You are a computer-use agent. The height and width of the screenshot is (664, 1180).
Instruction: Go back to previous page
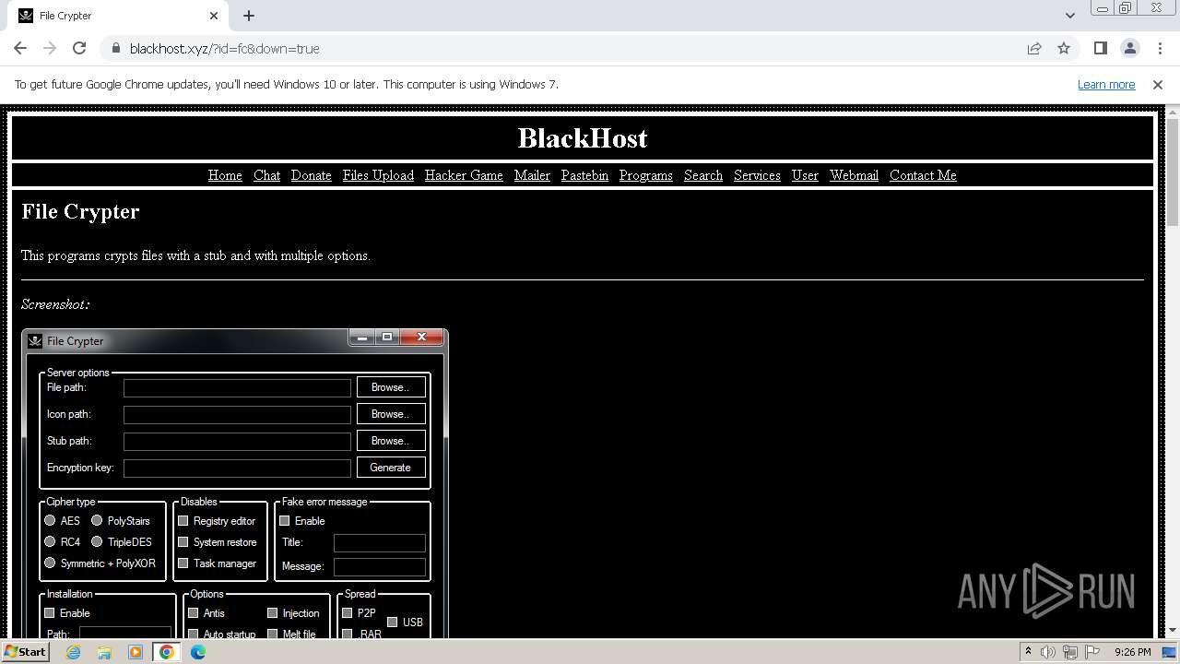tap(20, 48)
